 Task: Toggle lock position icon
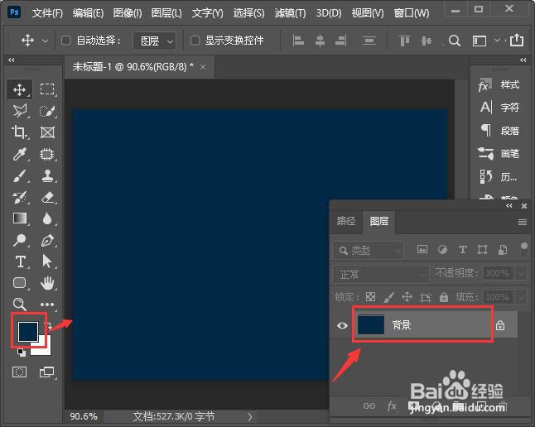point(407,297)
